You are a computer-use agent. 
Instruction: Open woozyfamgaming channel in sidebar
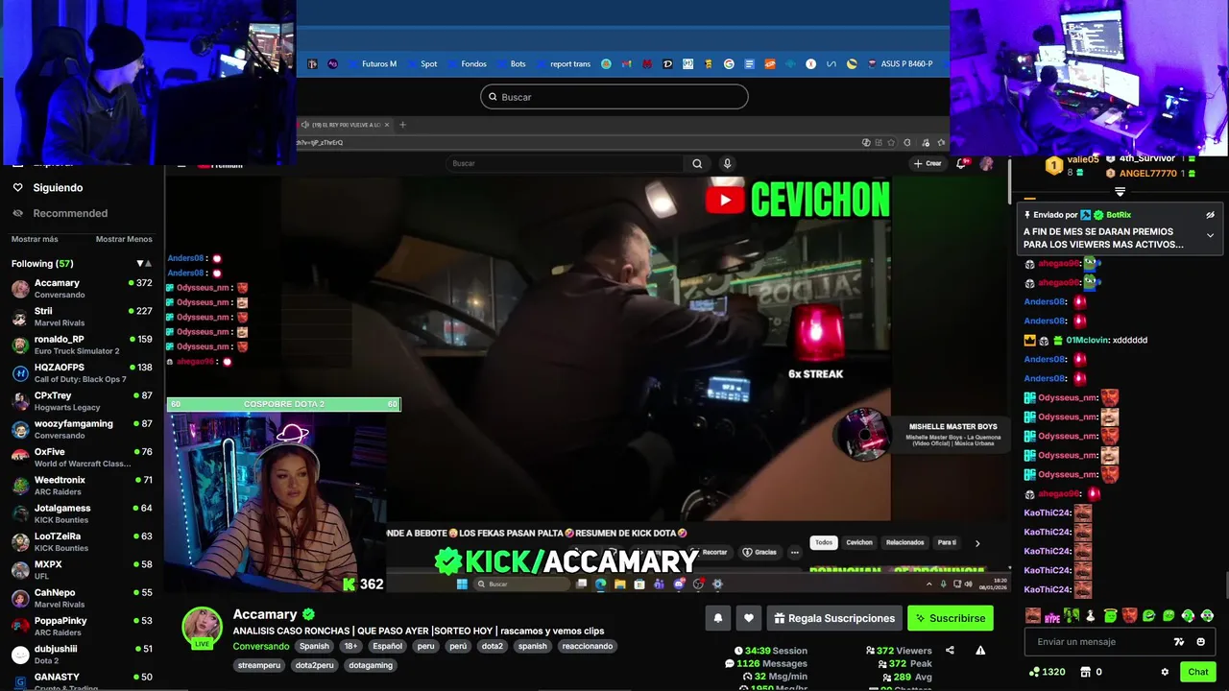pyautogui.click(x=82, y=429)
